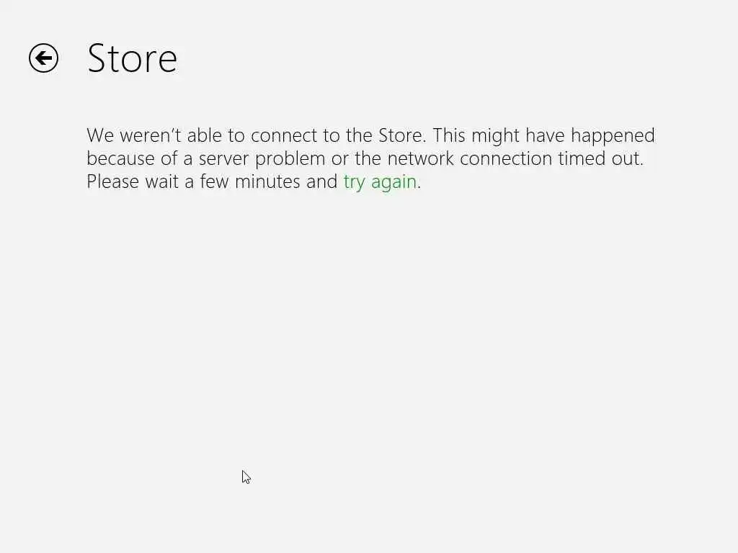Image resolution: width=738 pixels, height=553 pixels.
Task: Click the word 'happened' ending the first line
Action: pos(613,136)
